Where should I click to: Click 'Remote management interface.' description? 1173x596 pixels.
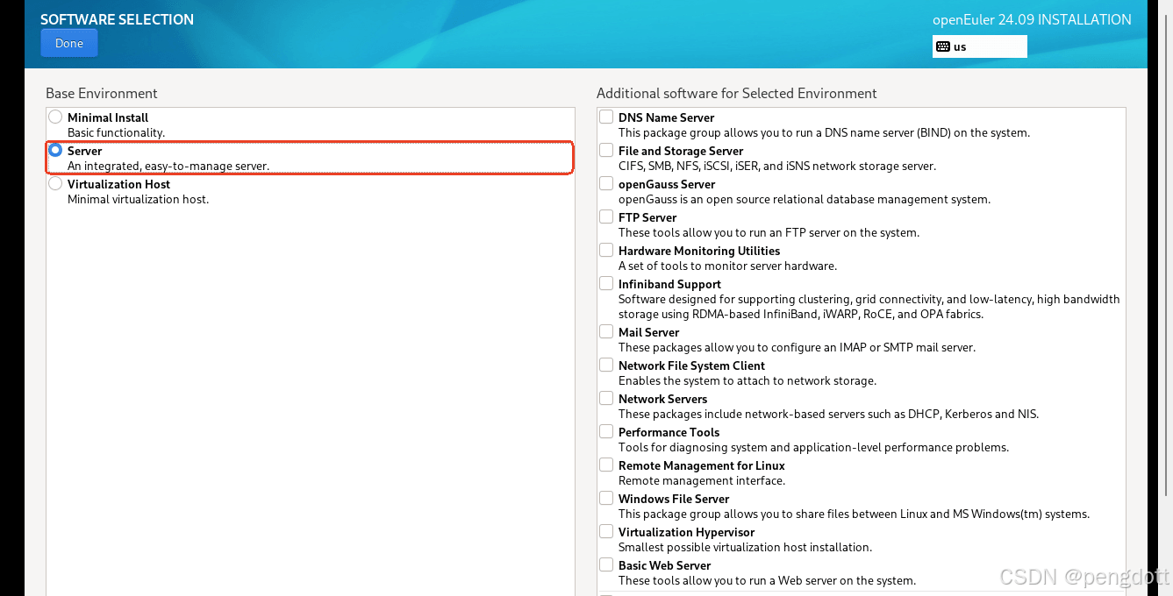click(702, 481)
